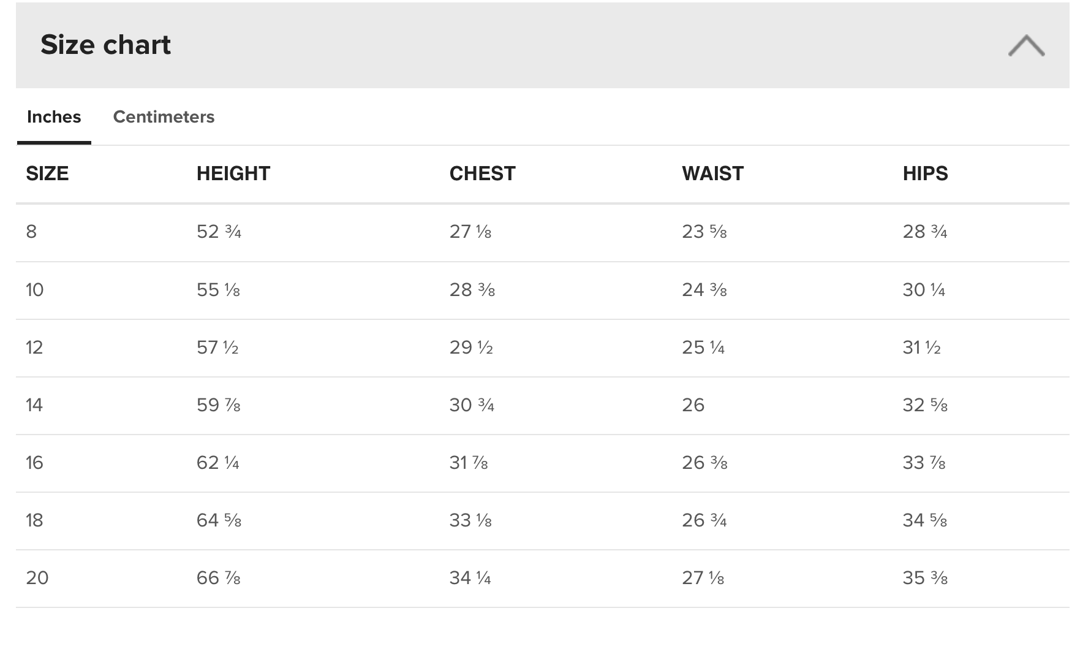
Task: Click the CHEST column header
Action: pyautogui.click(x=482, y=173)
